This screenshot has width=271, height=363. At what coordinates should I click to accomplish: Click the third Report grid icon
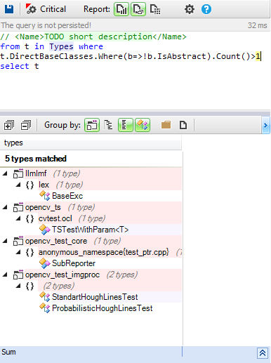point(155,9)
